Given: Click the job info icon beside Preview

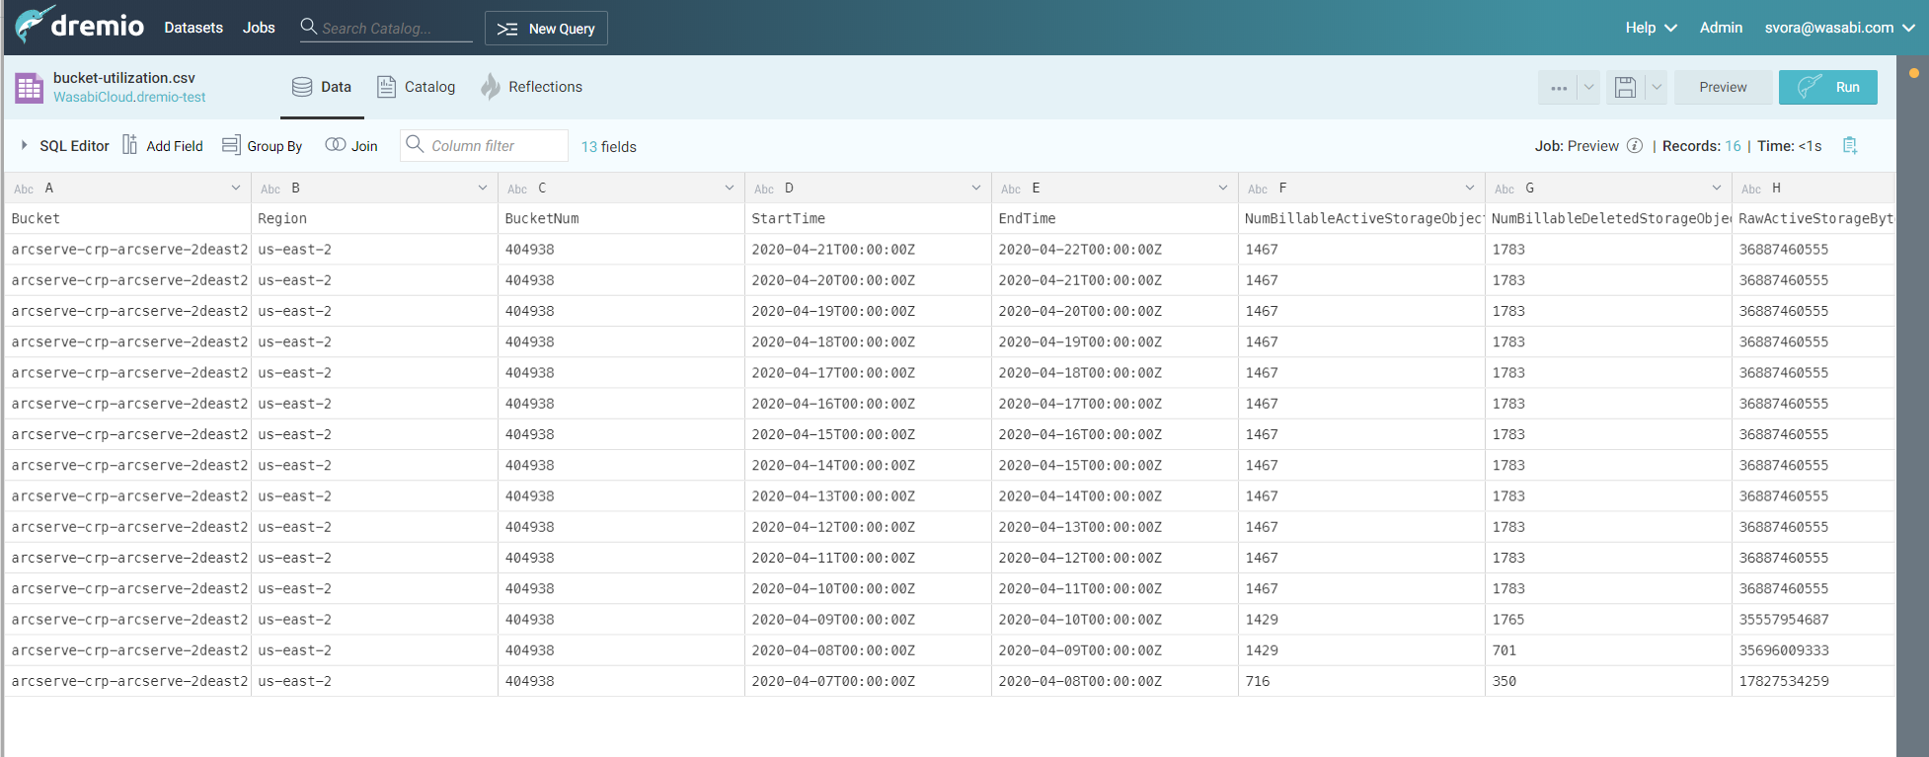Looking at the screenshot, I should coord(1635,146).
